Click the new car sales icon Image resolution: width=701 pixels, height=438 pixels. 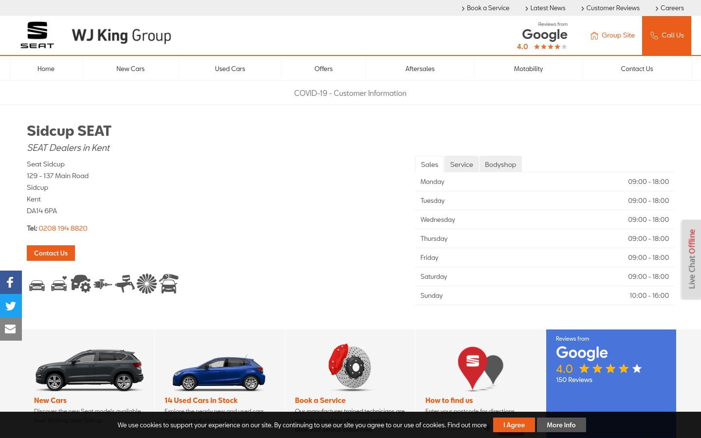[37, 285]
